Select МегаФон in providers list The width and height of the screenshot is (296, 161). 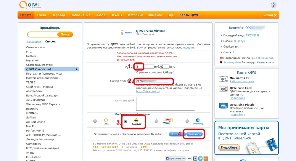32,60
